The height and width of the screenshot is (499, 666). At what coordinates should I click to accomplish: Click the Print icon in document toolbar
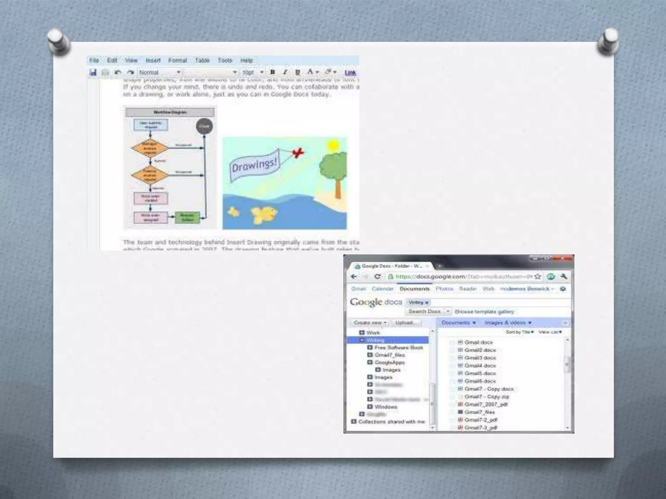click(x=105, y=72)
